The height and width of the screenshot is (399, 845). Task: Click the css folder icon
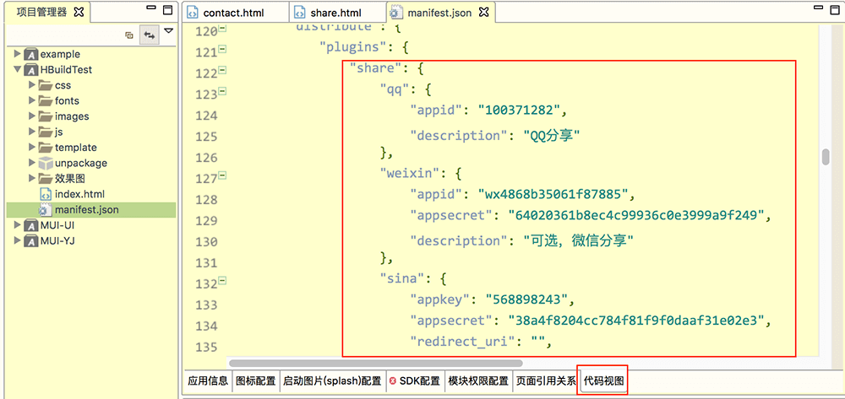click(x=46, y=85)
